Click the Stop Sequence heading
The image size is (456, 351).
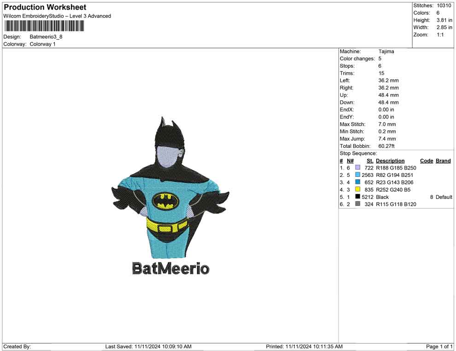click(358, 153)
